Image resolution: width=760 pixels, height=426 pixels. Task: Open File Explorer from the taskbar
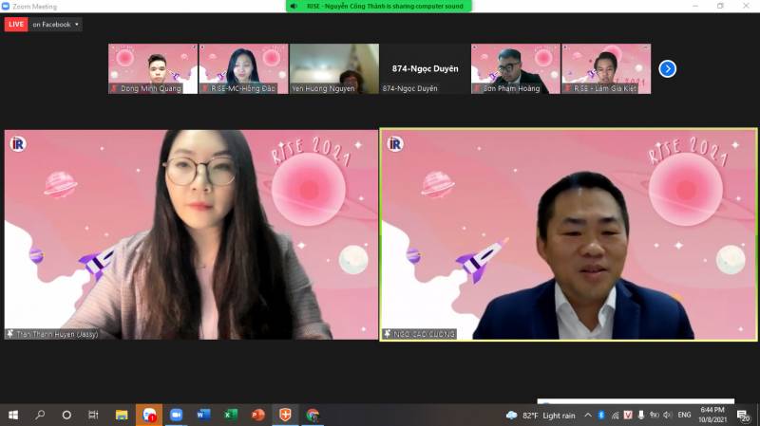[x=122, y=415]
